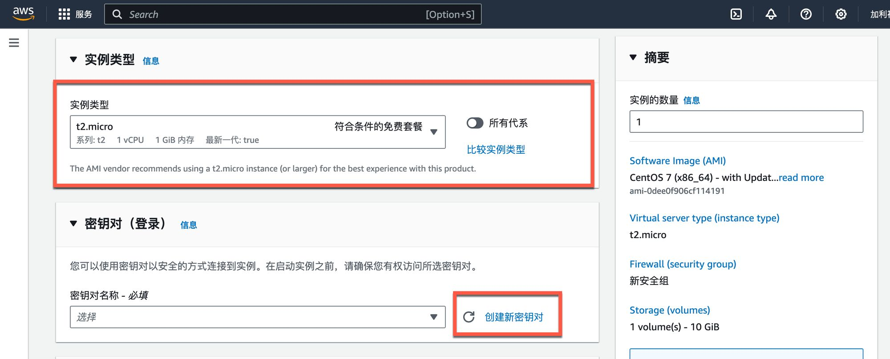890x359 pixels.
Task: Open Virtual server type (instance type) link
Action: [x=704, y=218]
